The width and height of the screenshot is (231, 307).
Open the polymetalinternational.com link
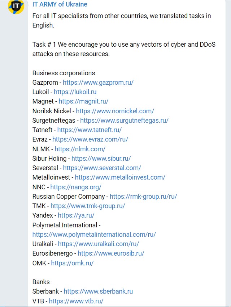pyautogui.click(x=94, y=235)
